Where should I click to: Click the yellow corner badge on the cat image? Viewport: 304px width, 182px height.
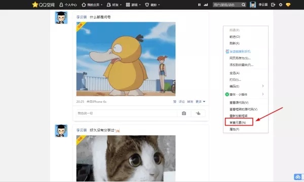(x=80, y=139)
